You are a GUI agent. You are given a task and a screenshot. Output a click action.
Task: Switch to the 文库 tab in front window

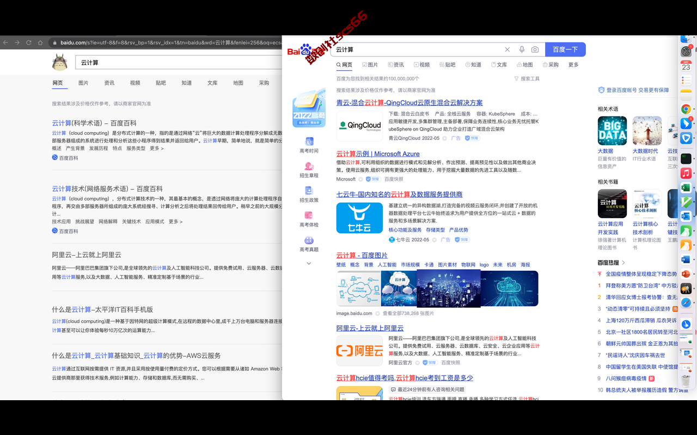(499, 65)
